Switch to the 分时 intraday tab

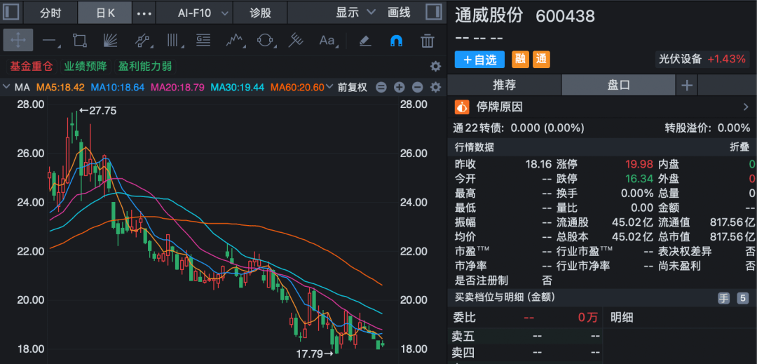(x=50, y=13)
